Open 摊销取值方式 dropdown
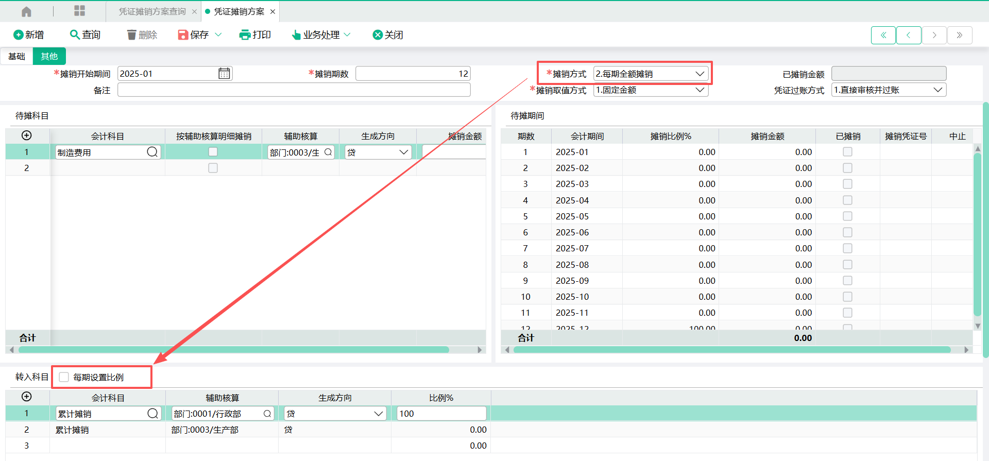 [x=651, y=90]
